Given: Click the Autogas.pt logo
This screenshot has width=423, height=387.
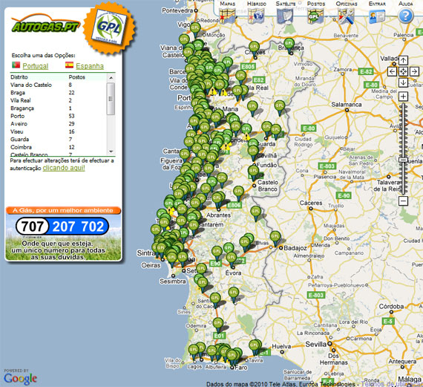Looking at the screenshot, I should point(45,24).
